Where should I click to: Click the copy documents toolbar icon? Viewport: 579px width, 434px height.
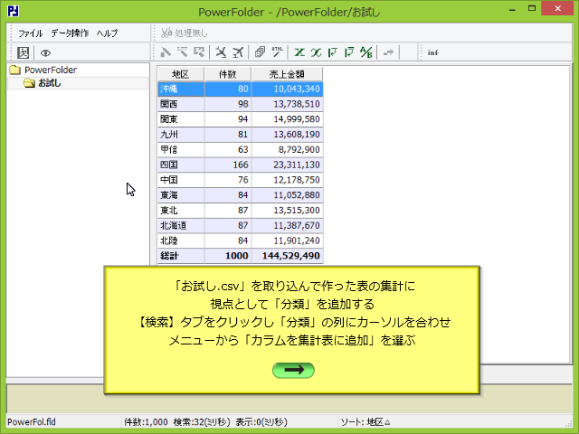pos(260,52)
